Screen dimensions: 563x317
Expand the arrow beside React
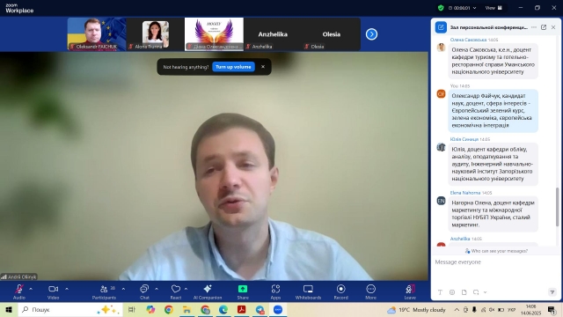(x=186, y=289)
